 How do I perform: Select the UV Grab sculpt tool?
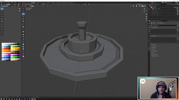pyautogui.click(x=2, y=30)
